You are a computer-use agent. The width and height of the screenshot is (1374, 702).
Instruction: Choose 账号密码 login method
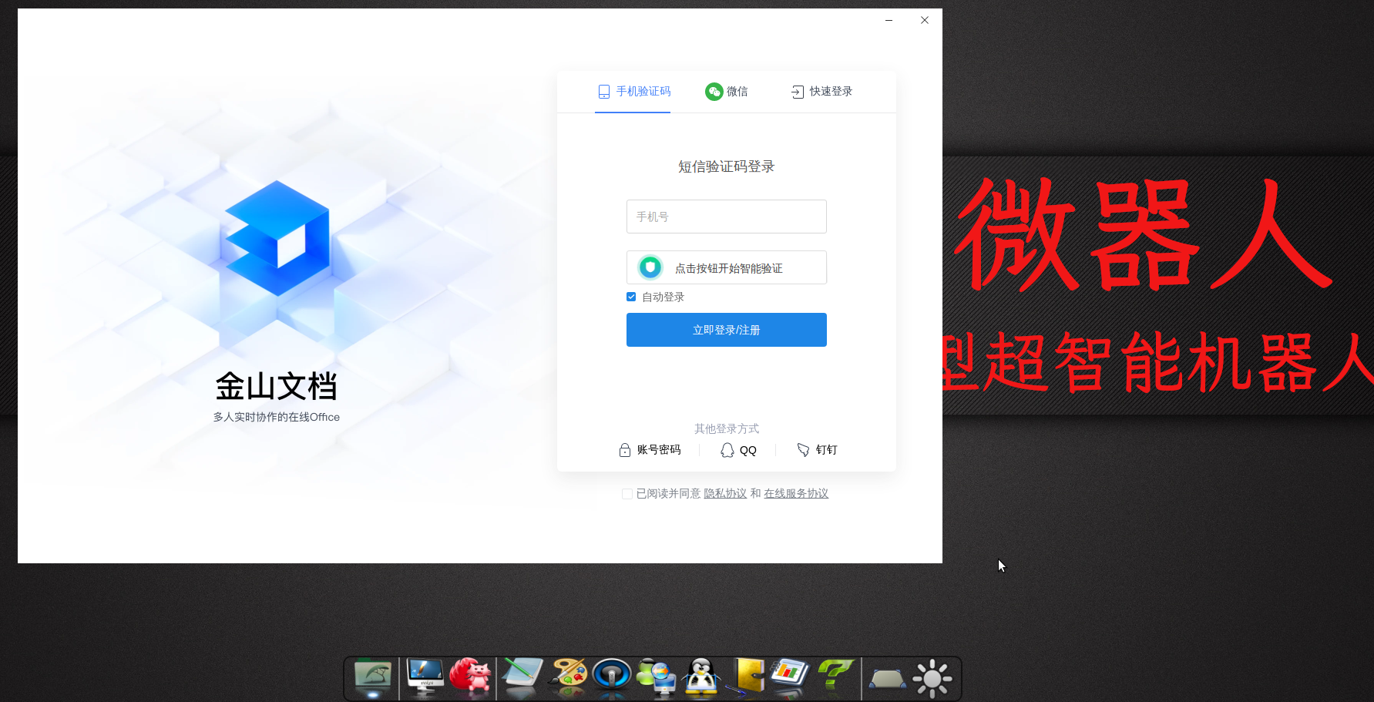[650, 450]
